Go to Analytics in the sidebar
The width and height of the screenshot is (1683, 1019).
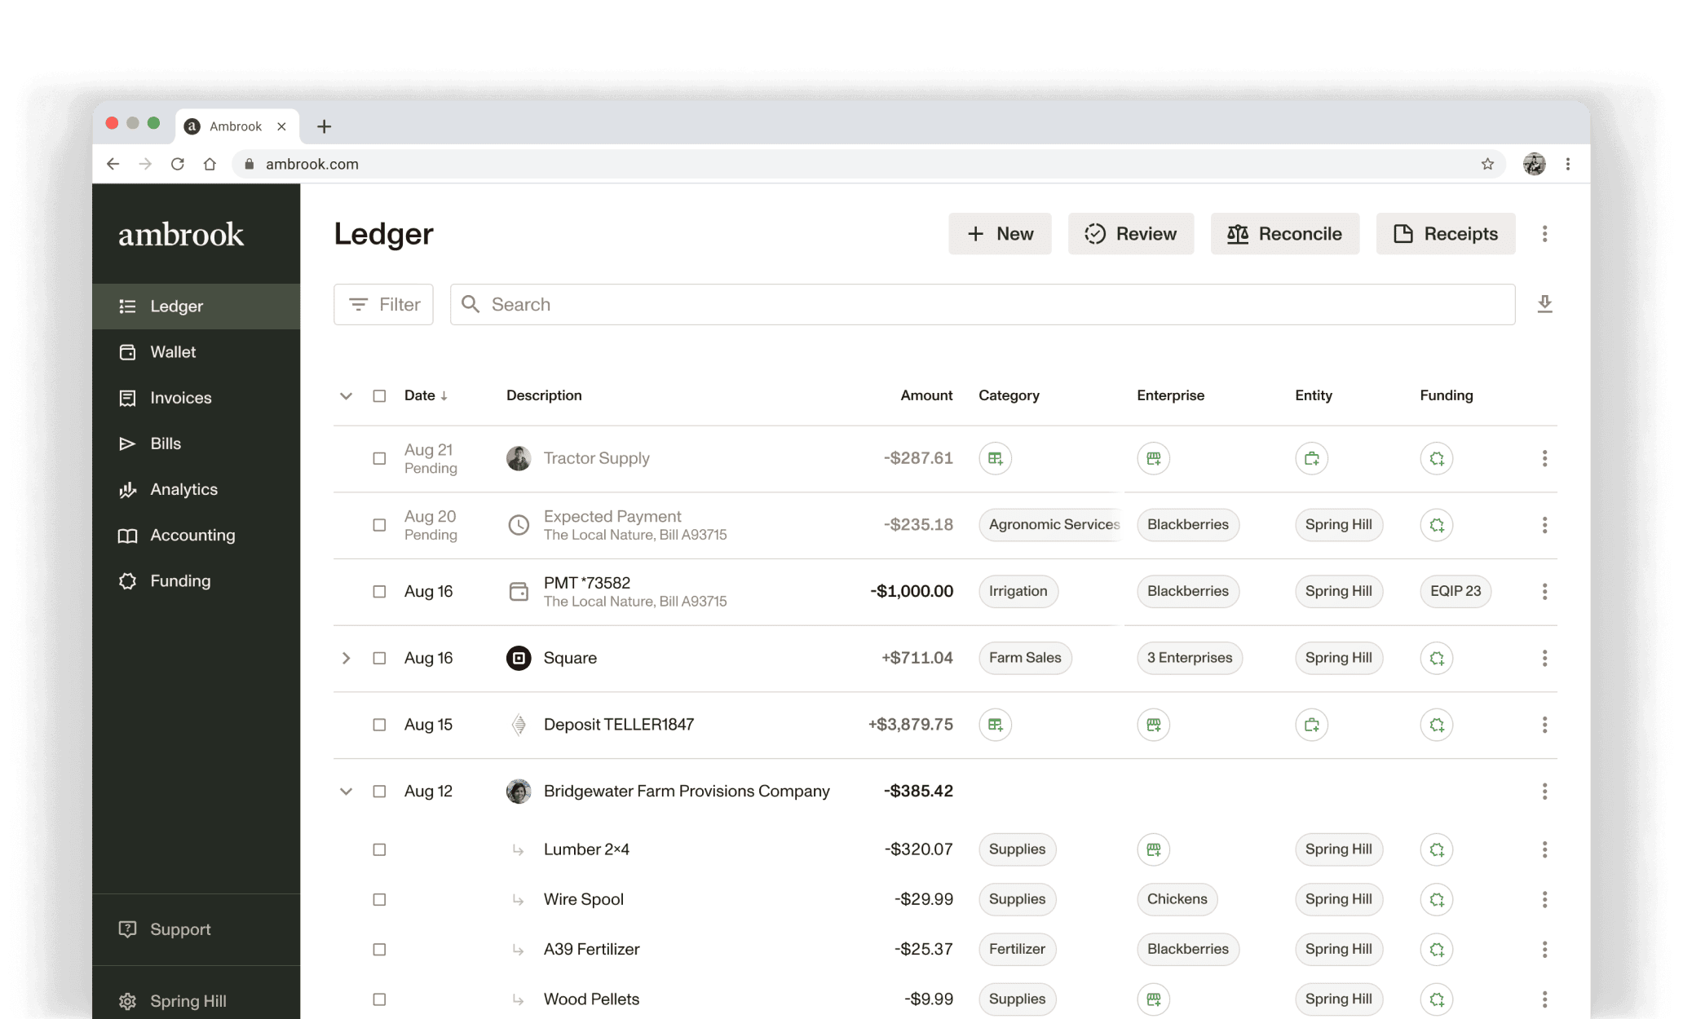183,489
